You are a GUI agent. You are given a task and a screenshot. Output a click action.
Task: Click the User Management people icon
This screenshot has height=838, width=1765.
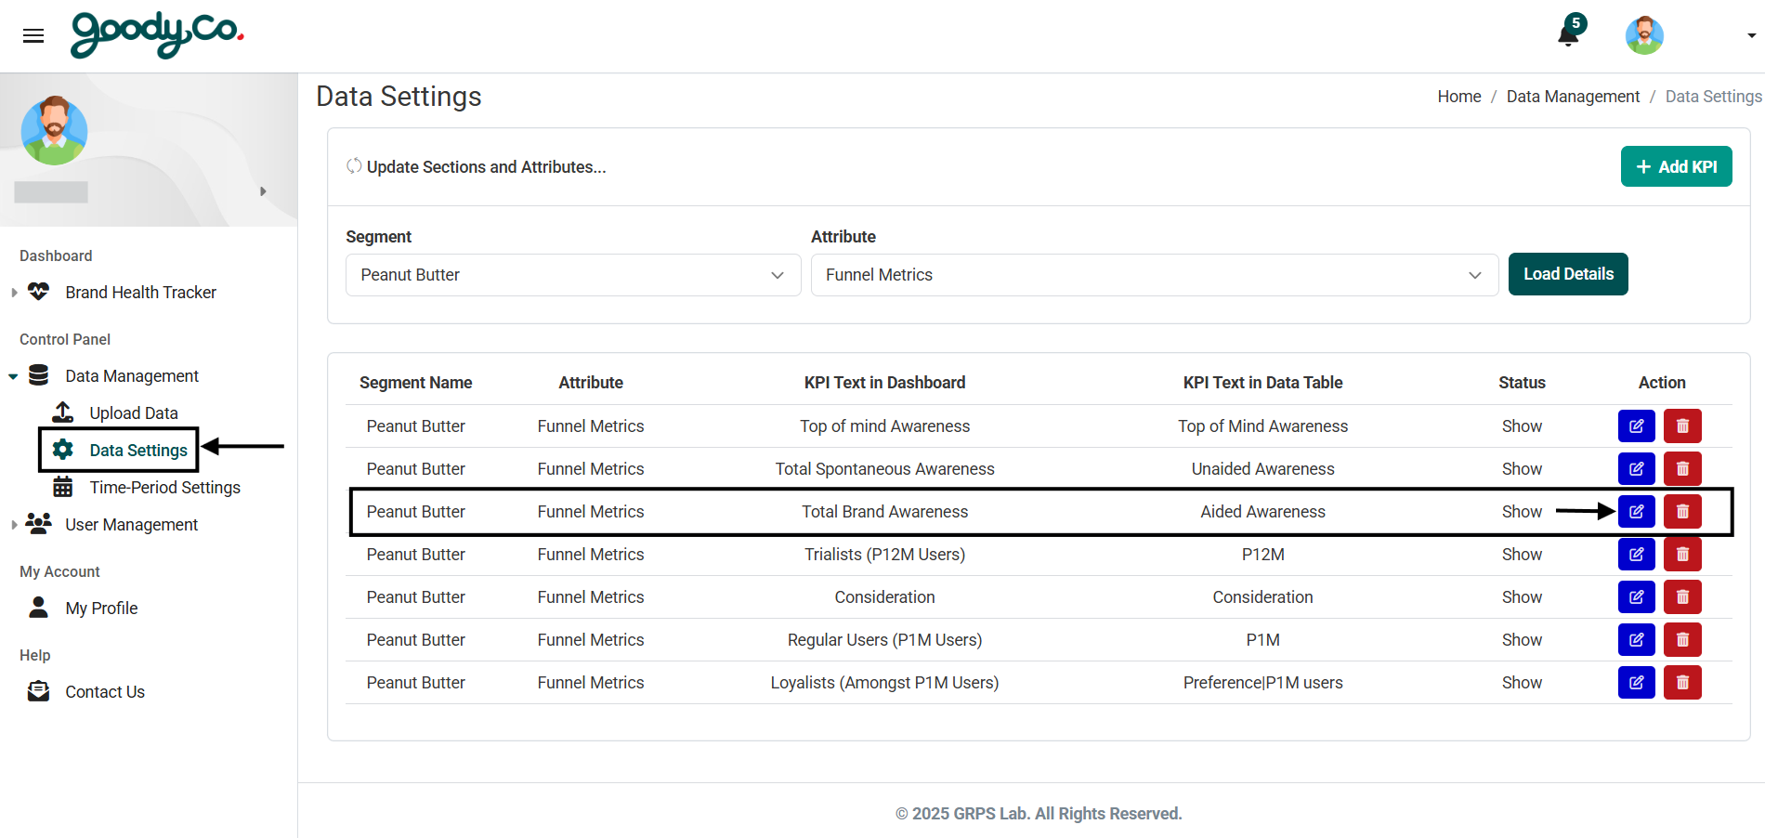pos(37,524)
